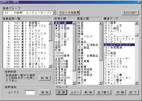Click the 関連テーマ scrollbar thumb

[136, 35]
